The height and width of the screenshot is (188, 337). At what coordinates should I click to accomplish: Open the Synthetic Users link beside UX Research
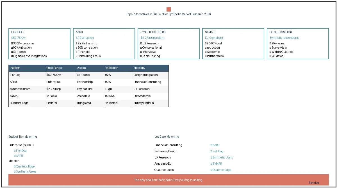tap(222, 157)
